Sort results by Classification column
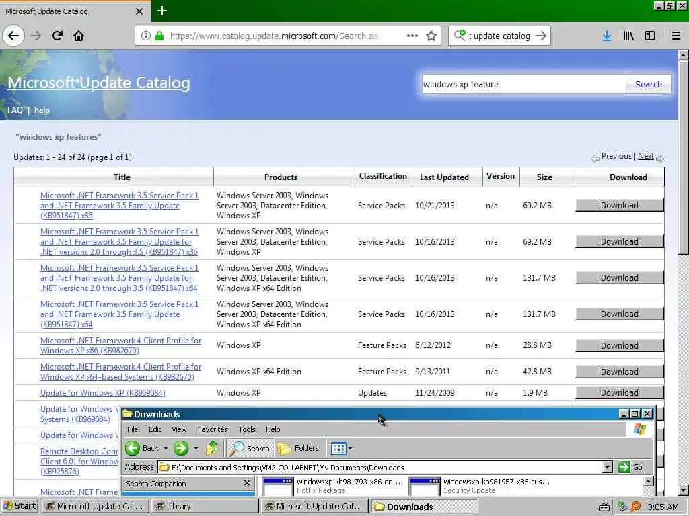 pyautogui.click(x=383, y=177)
